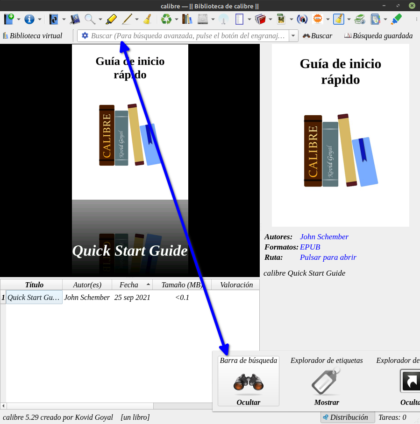420x424 pixels.
Task: Click the pencil edit icon
Action: (x=127, y=19)
